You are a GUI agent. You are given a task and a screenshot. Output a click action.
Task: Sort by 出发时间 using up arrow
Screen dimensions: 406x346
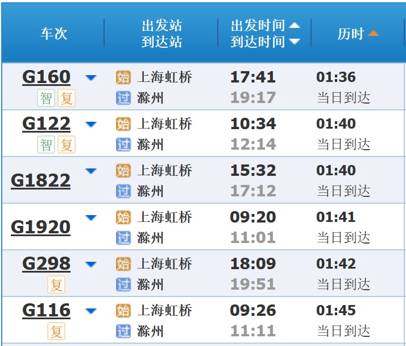point(294,26)
